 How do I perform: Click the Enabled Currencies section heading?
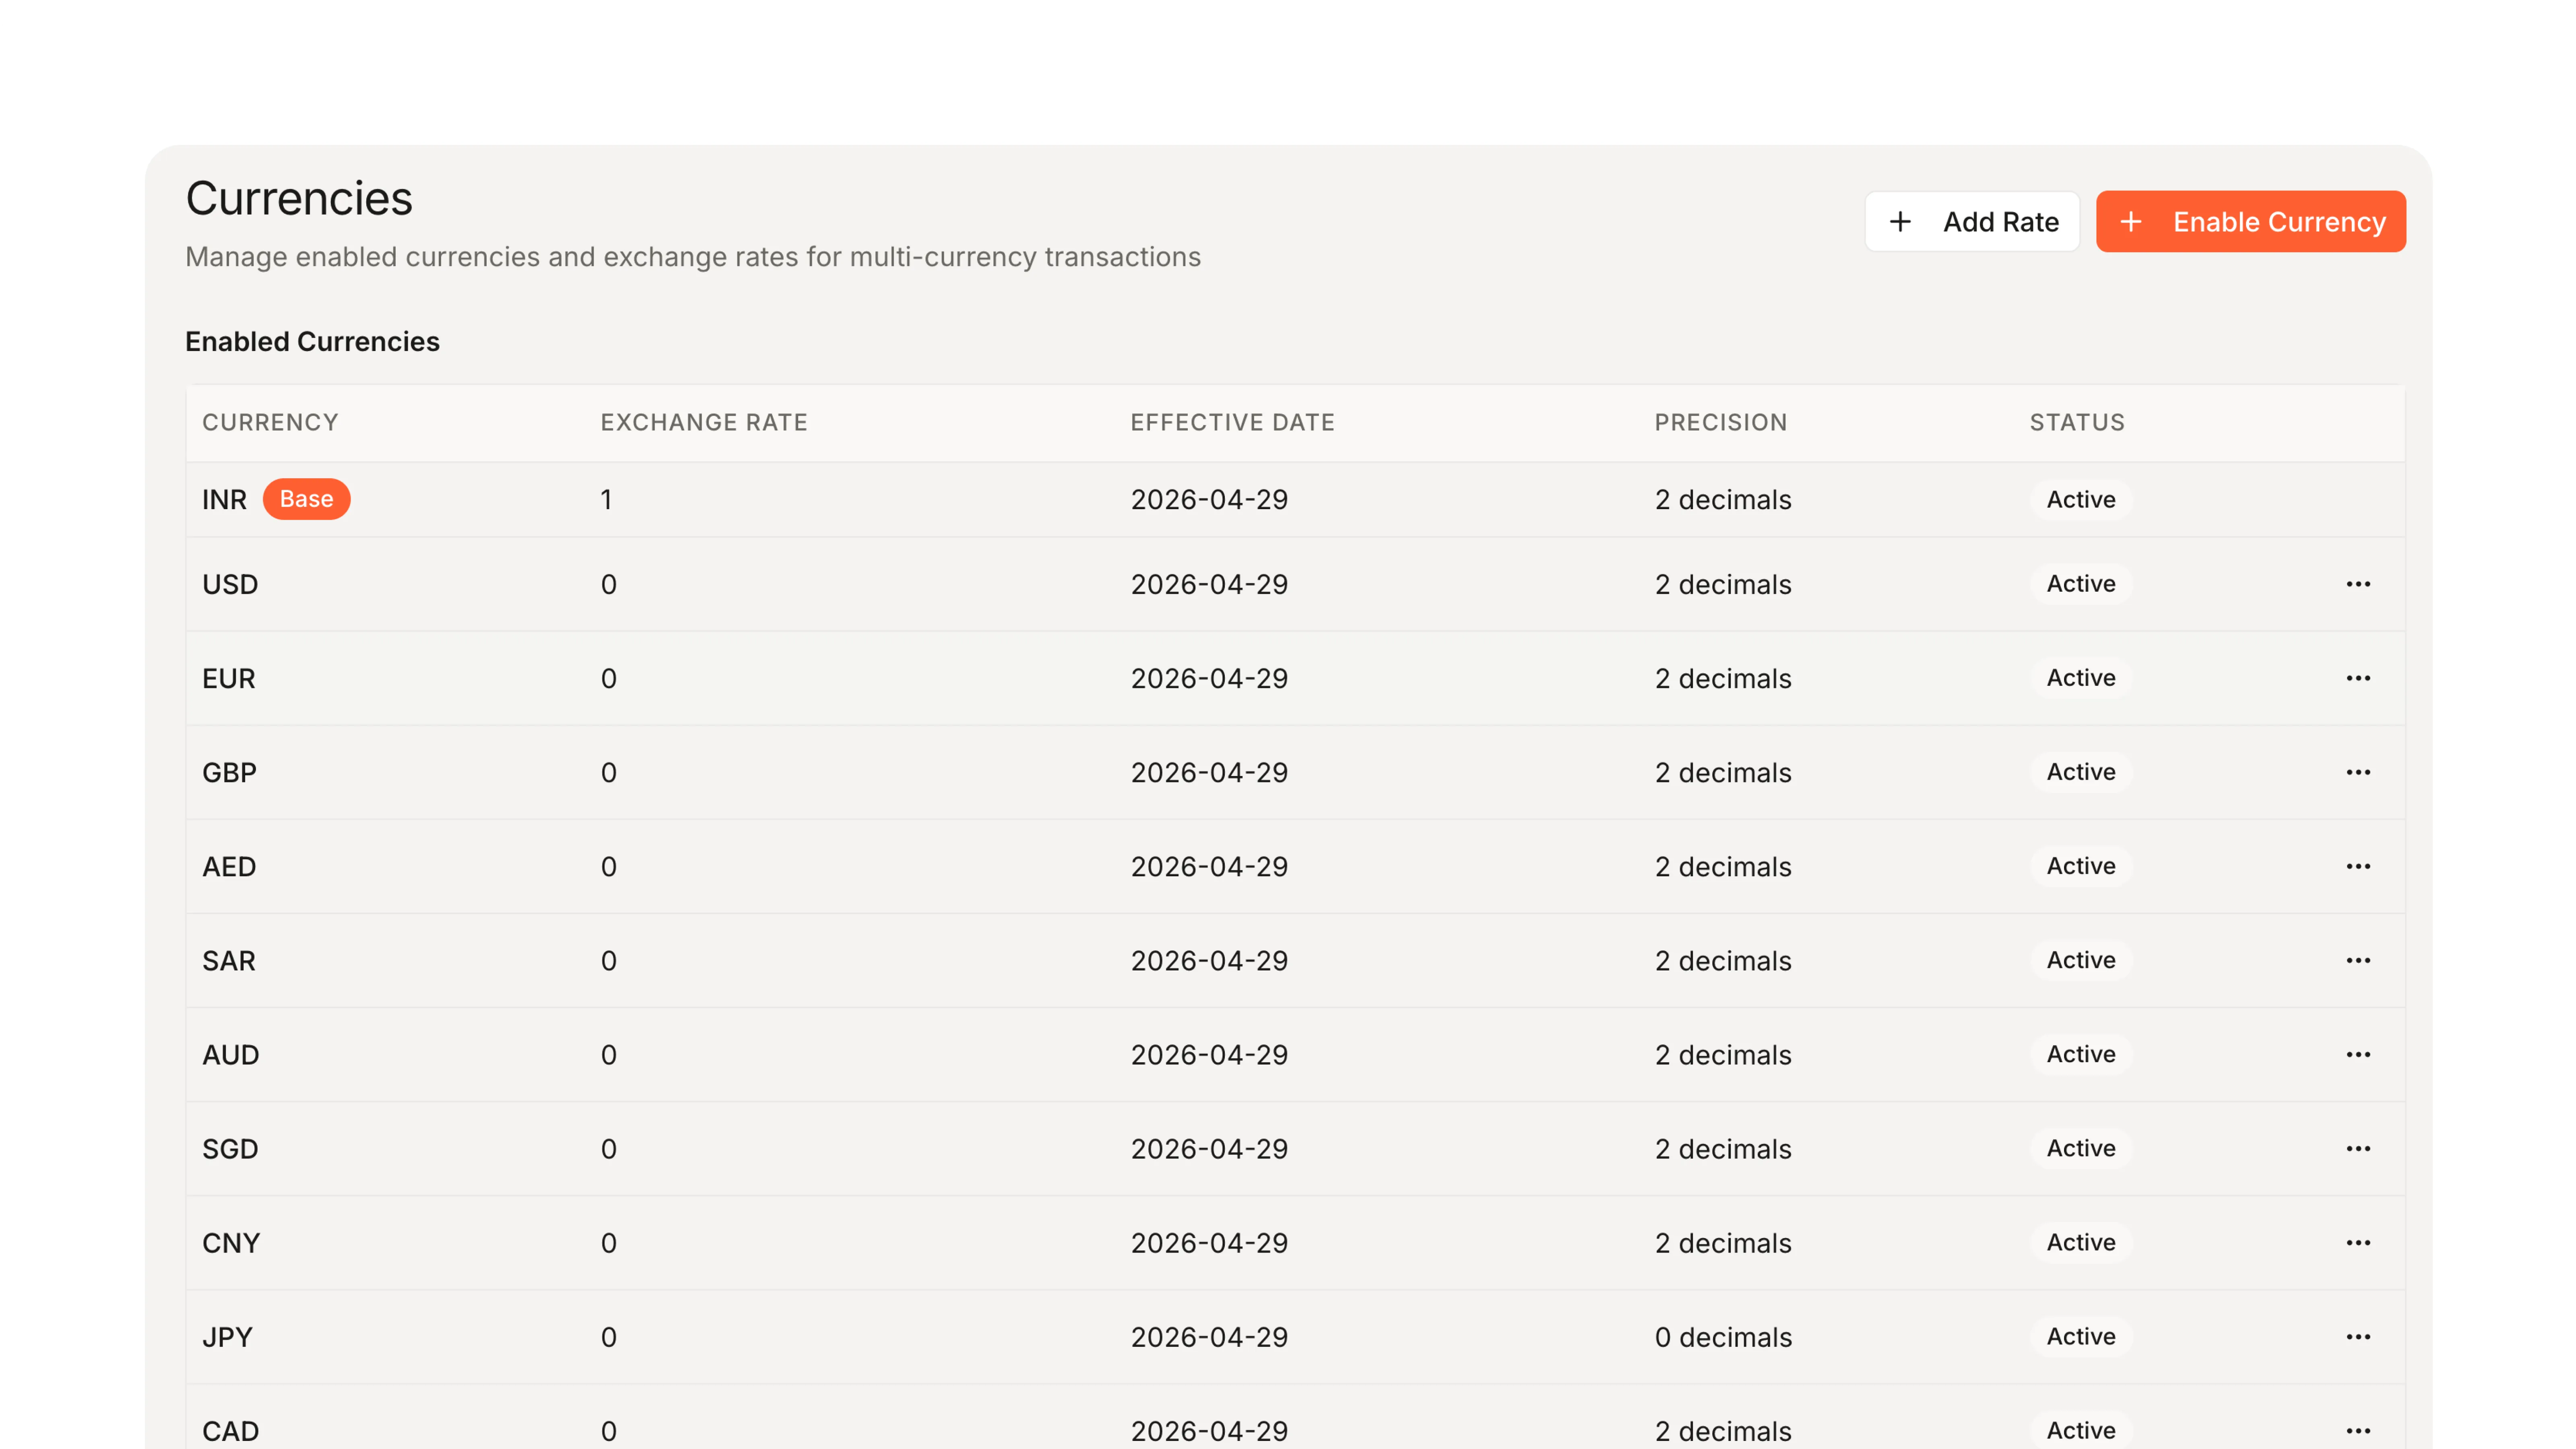[x=312, y=342]
